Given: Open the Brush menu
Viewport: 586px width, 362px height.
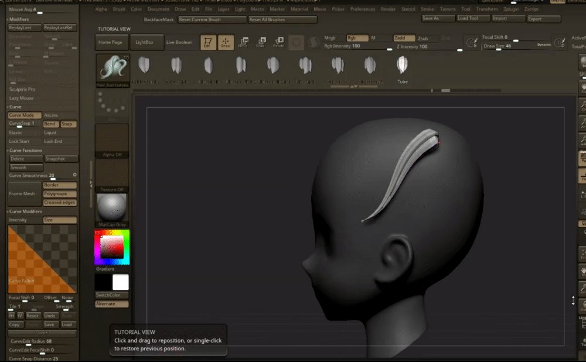Looking at the screenshot, I should tap(119, 9).
